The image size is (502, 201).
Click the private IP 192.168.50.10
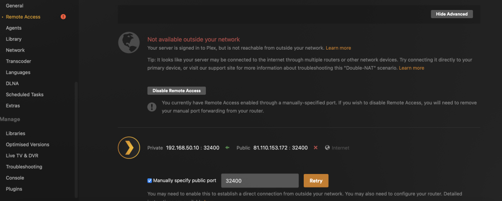pyautogui.click(x=183, y=148)
